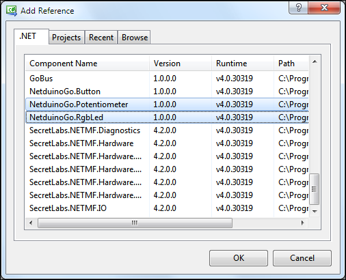Sort by Path column header
Image resolution: width=346 pixels, height=280 pixels.
click(291, 64)
